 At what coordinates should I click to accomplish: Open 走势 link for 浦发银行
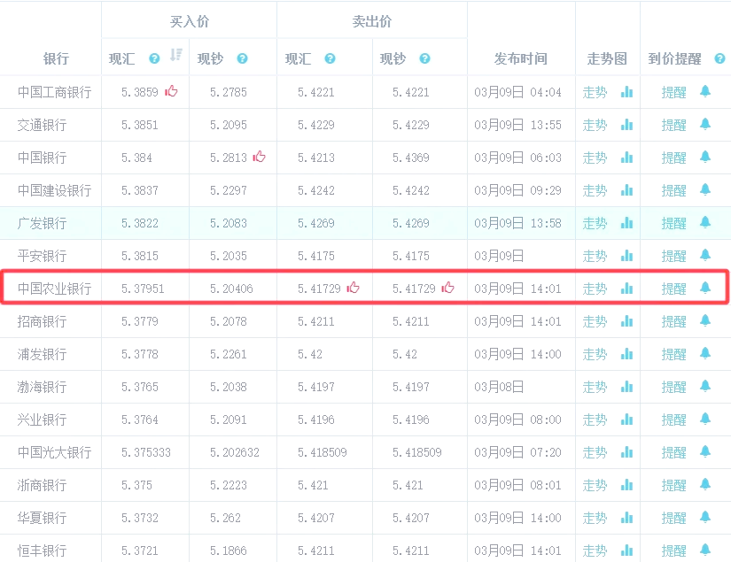(x=595, y=354)
